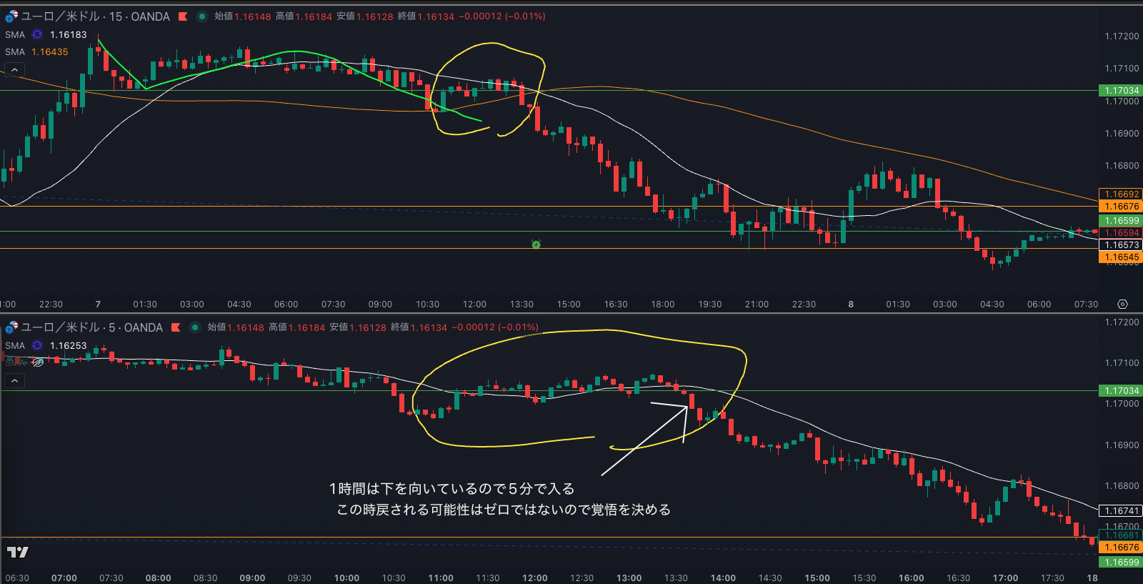
Task: Click the red flag marker on 15-minute chart
Action: pyautogui.click(x=183, y=16)
